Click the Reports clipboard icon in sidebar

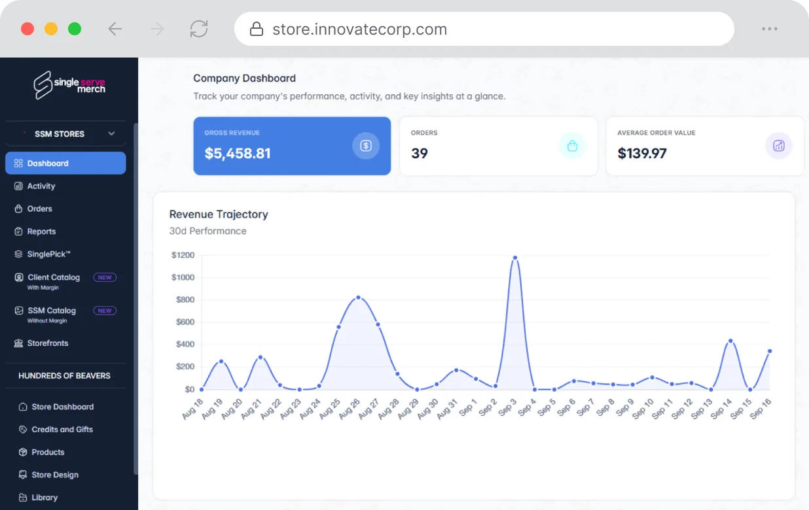tap(18, 231)
